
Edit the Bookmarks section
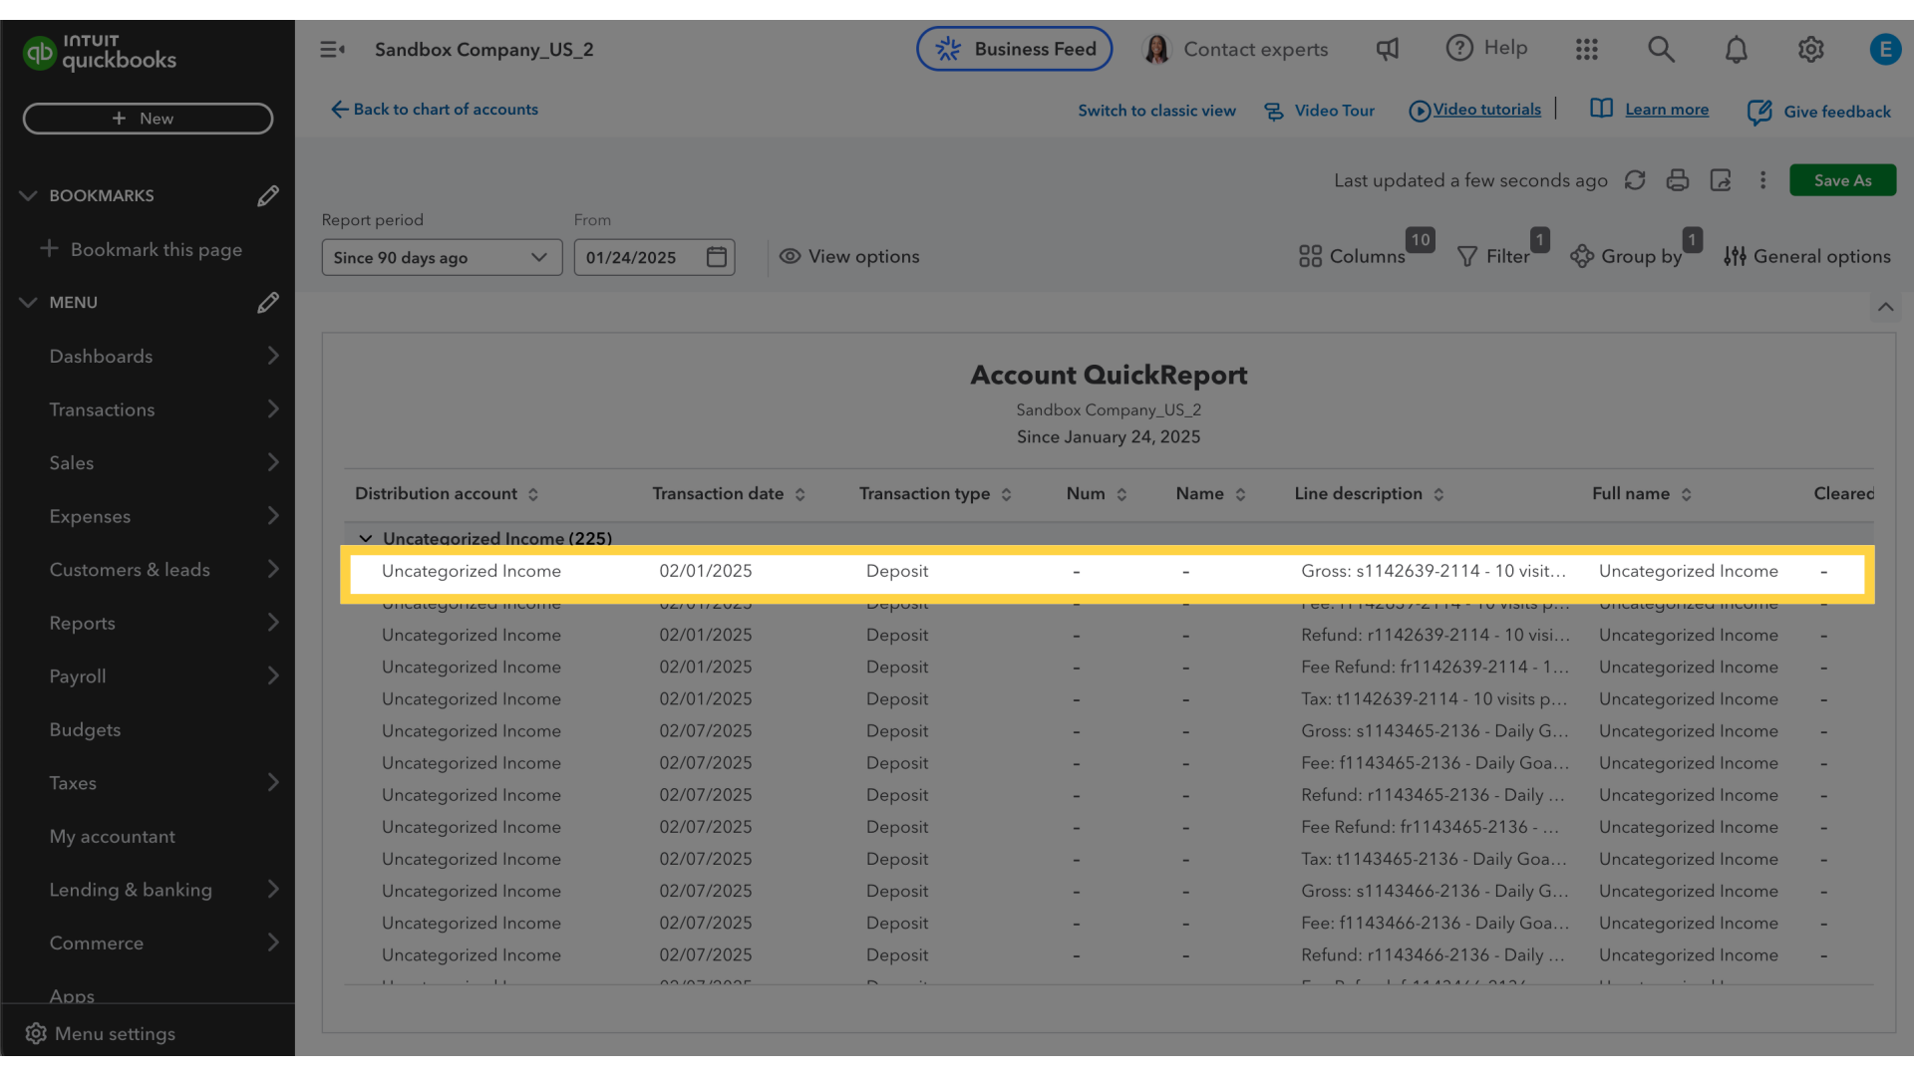[267, 195]
